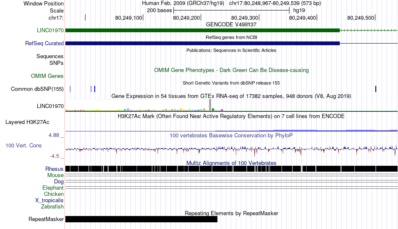Screen dimensions: 398x229
Task: Select the blue RefSeq Curated exon bar
Action: click(x=202, y=44)
